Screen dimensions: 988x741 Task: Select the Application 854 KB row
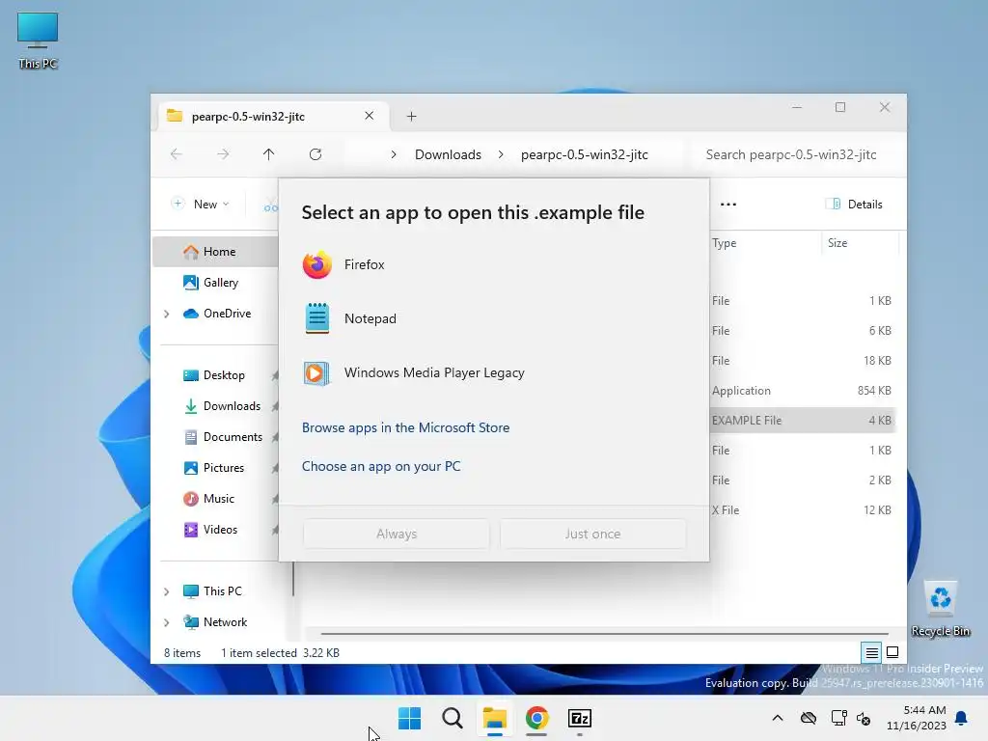tap(802, 391)
